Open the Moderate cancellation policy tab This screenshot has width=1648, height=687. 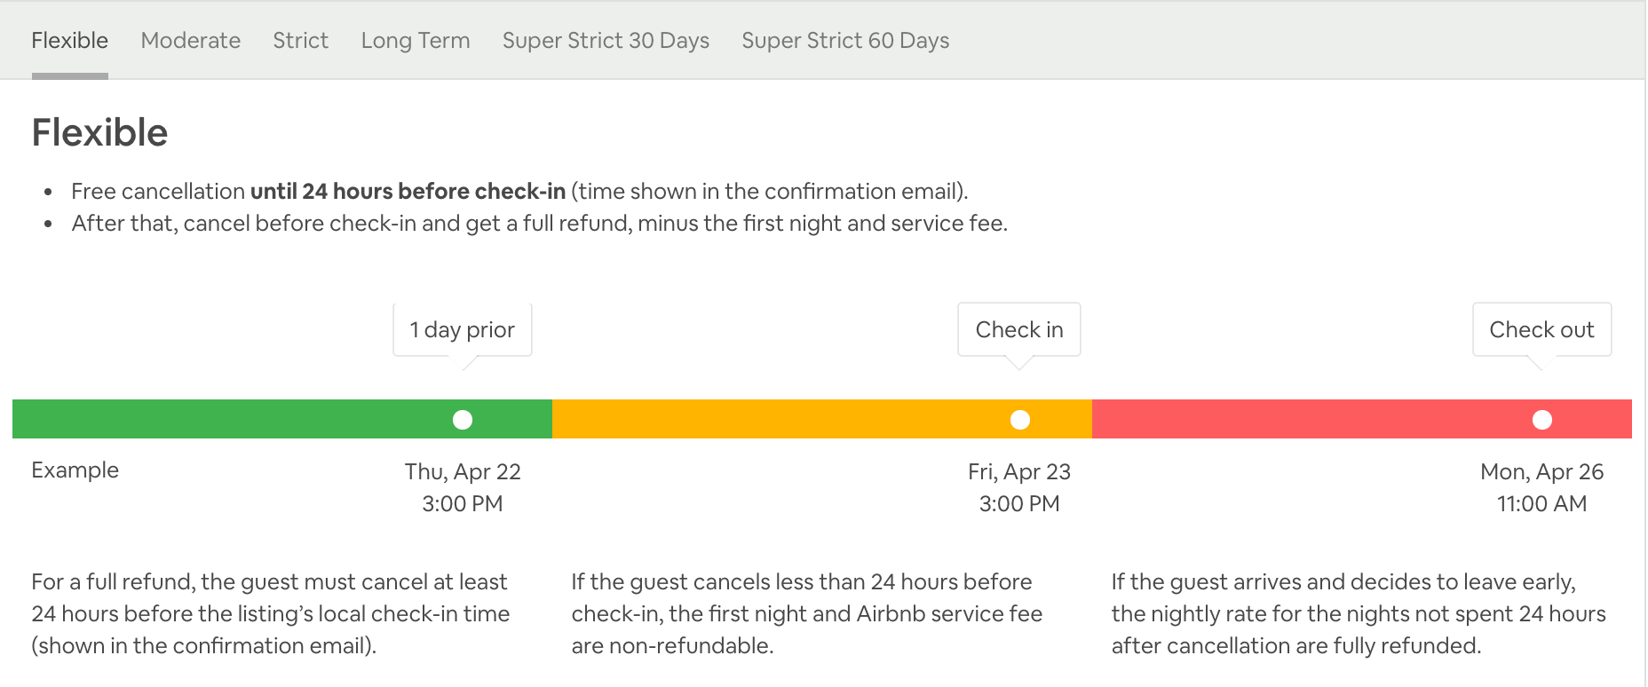point(190,41)
